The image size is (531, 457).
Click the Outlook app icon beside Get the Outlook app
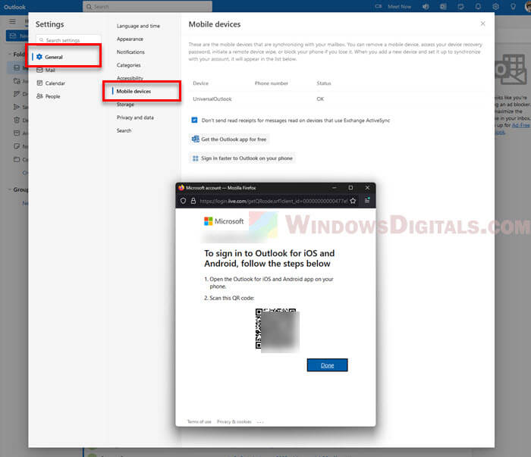click(x=195, y=139)
